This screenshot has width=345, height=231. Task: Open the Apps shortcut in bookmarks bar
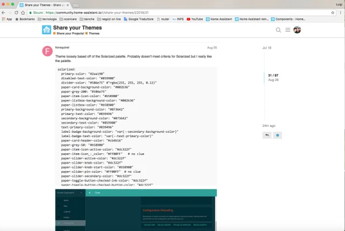pos(6,19)
